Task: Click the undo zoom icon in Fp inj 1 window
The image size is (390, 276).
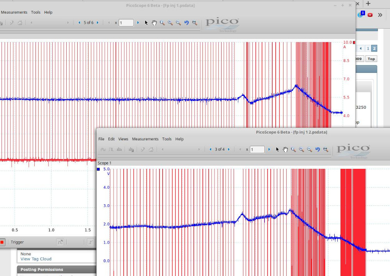Action: (186, 23)
